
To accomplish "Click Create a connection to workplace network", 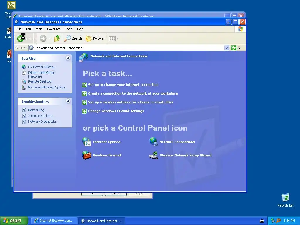I will pos(133,93).
